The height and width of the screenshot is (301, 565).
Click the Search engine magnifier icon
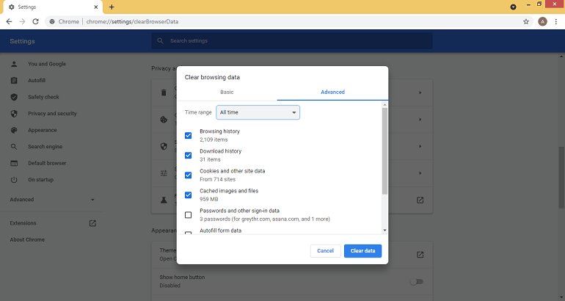click(x=14, y=147)
